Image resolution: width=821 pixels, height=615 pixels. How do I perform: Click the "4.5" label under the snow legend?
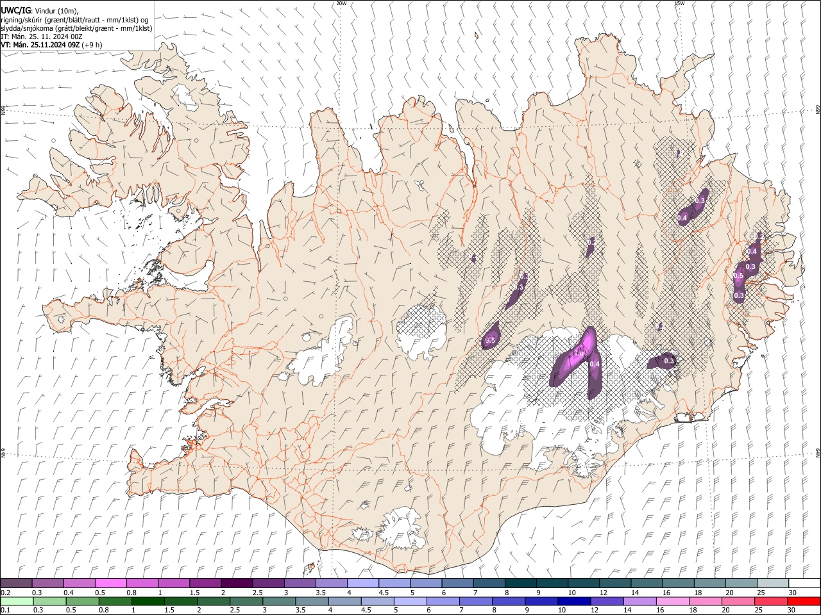pyautogui.click(x=384, y=593)
